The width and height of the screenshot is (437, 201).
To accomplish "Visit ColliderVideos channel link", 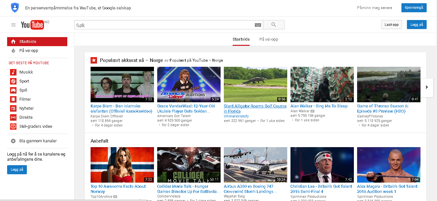I will (x=169, y=196).
